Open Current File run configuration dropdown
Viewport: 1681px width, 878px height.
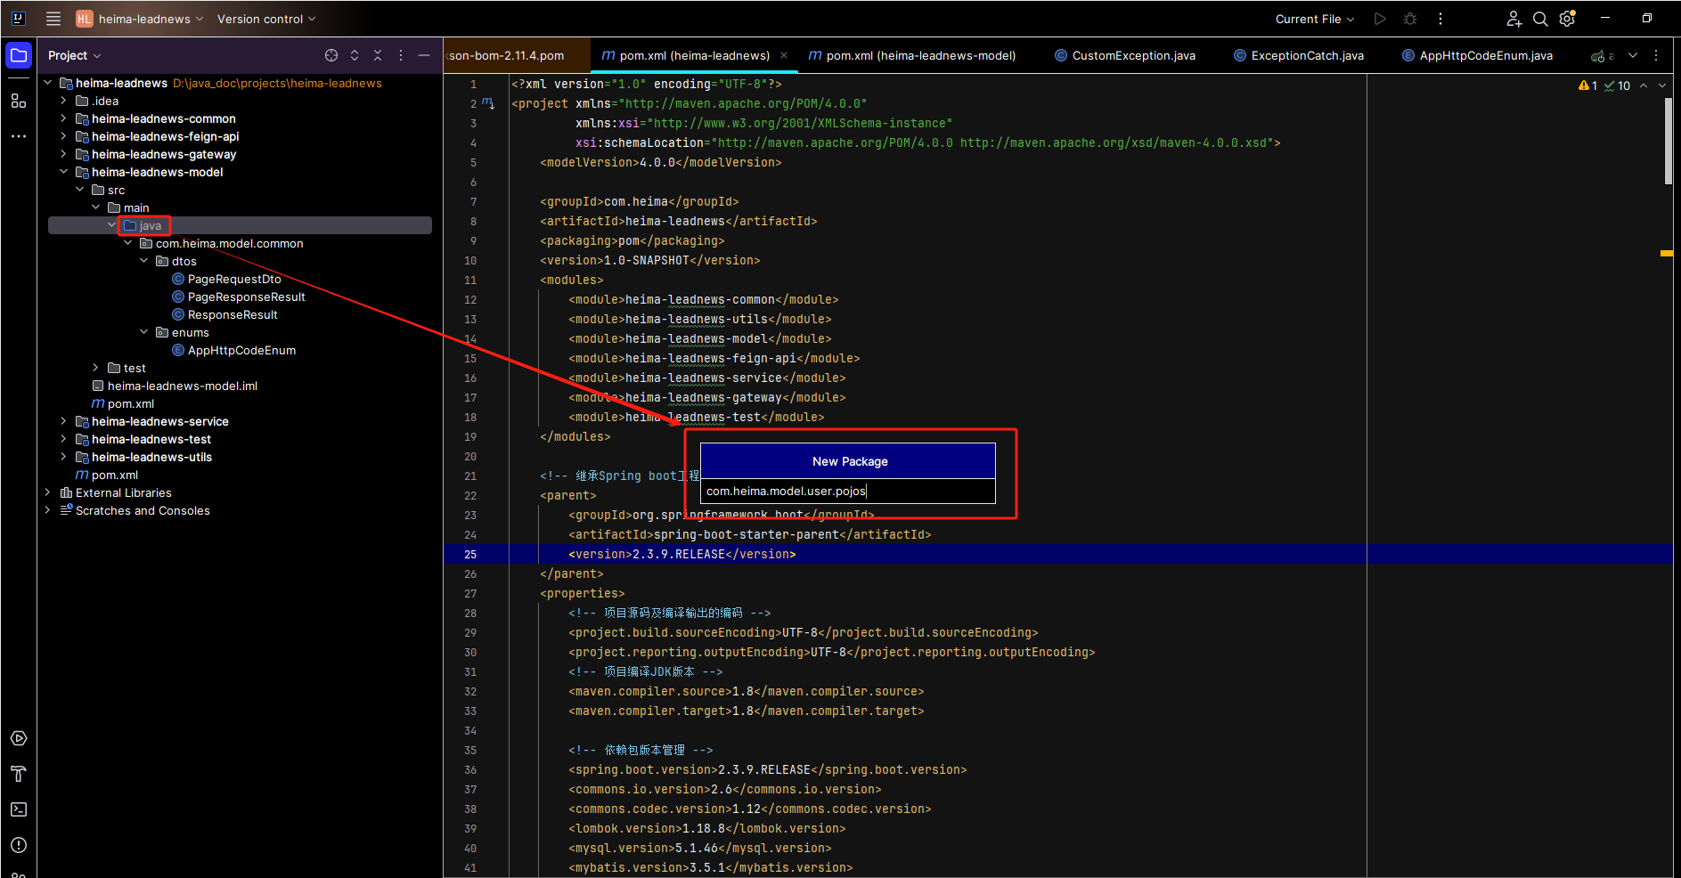coord(1314,19)
